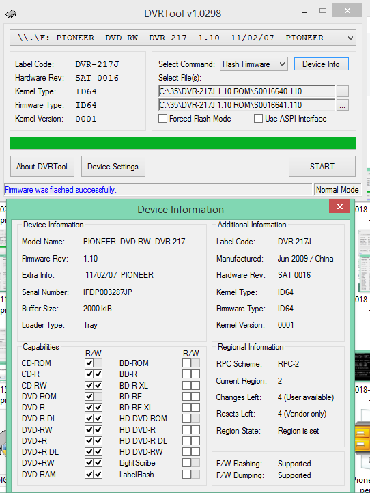
Task: Click Changes Left value 4 (User available)
Action: pos(306,397)
